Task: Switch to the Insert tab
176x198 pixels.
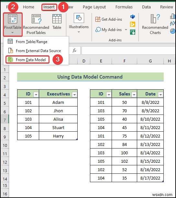Action: coord(49,7)
